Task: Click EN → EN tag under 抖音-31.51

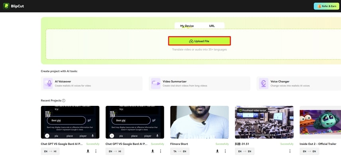Action: [x=244, y=151]
